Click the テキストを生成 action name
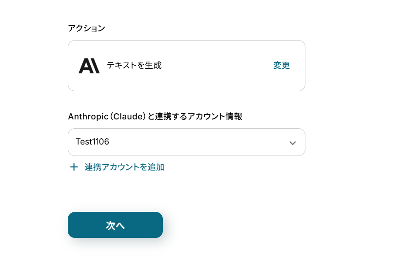 [134, 66]
